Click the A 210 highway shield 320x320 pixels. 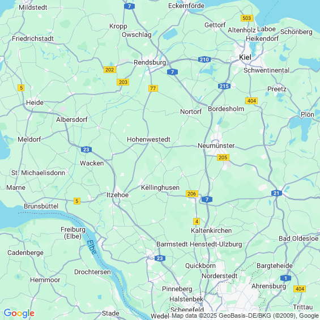point(204,59)
